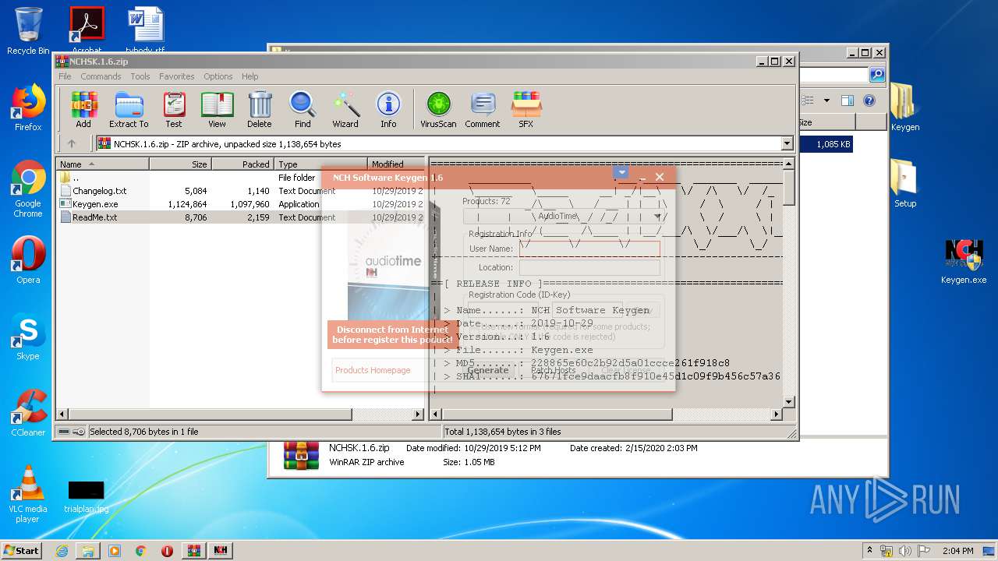Open the Options menu
Screen dimensions: 998x561
218,76
